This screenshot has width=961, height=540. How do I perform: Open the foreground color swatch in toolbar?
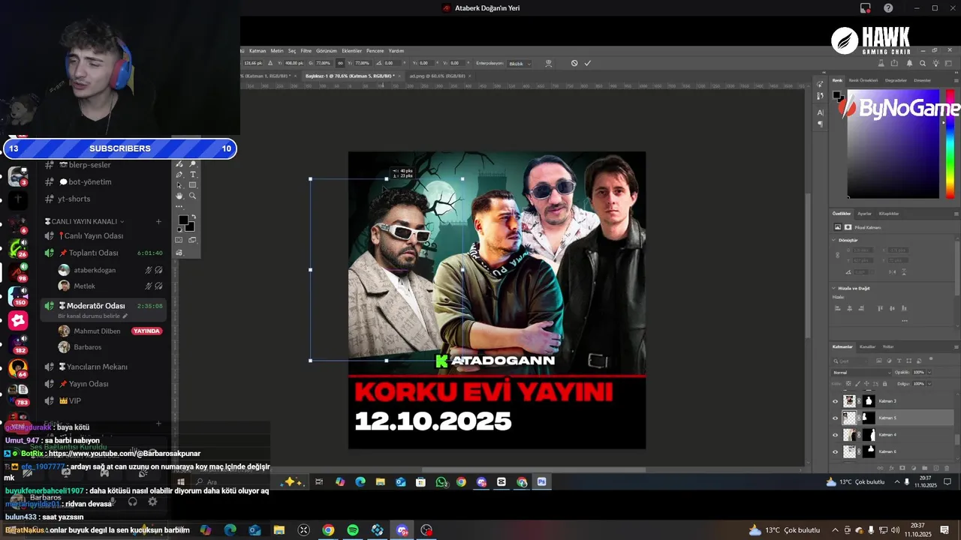click(x=182, y=220)
